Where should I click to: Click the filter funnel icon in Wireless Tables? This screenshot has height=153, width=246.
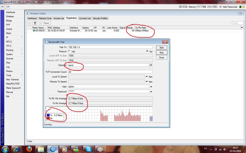tap(35, 23)
